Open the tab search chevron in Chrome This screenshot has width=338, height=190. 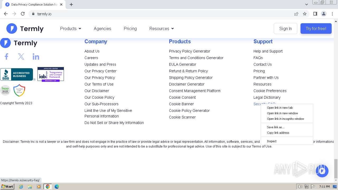pos(306,4)
